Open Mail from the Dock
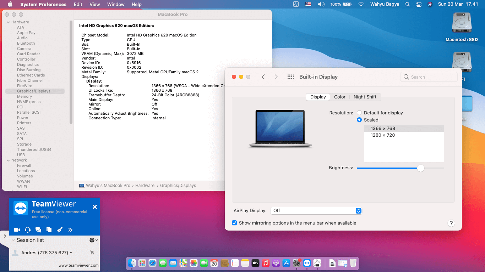The height and width of the screenshot is (272, 485). [173, 263]
